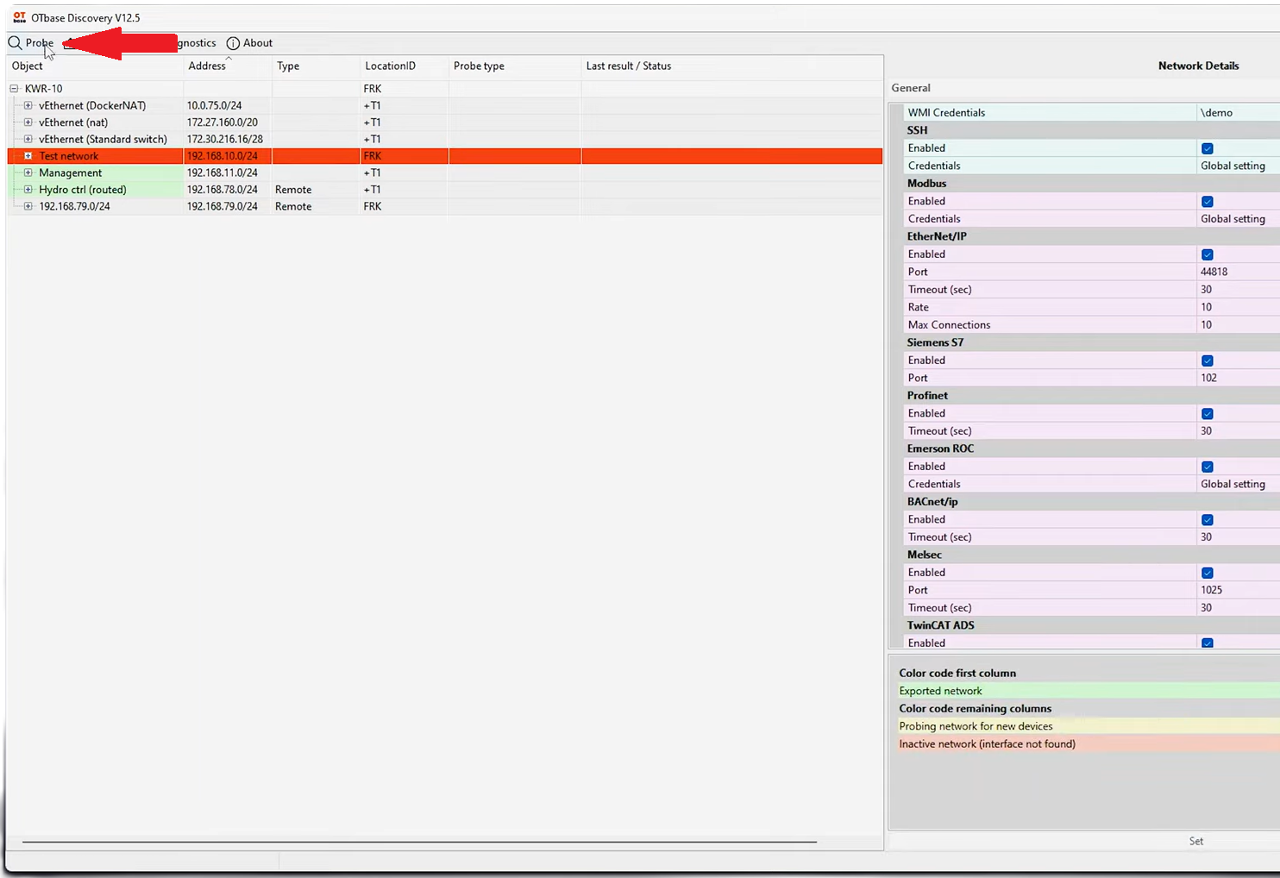Toggle the Siemens S7 Enabled checkbox
This screenshot has height=878, width=1280.
pyautogui.click(x=1208, y=361)
